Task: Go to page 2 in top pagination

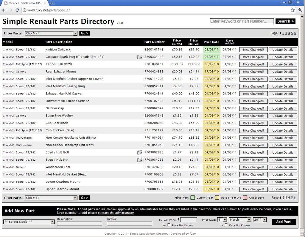Action: click(x=283, y=33)
